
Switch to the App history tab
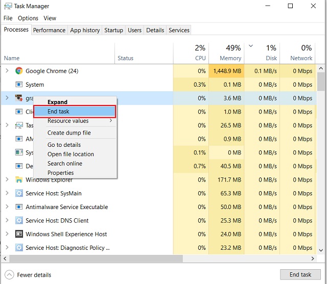85,30
